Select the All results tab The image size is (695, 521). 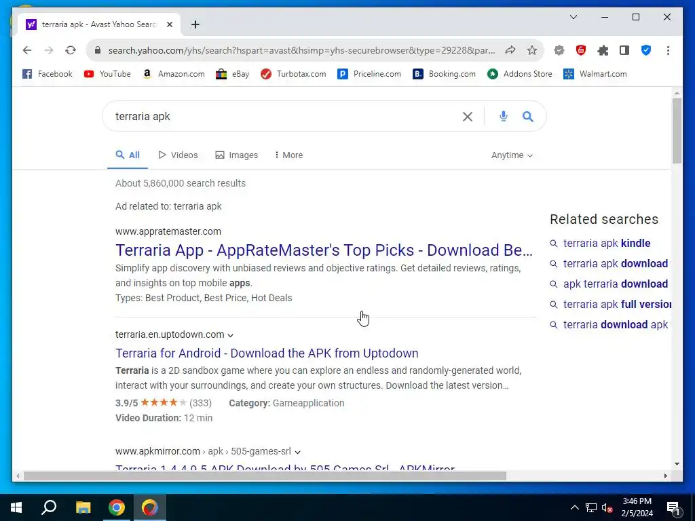128,155
